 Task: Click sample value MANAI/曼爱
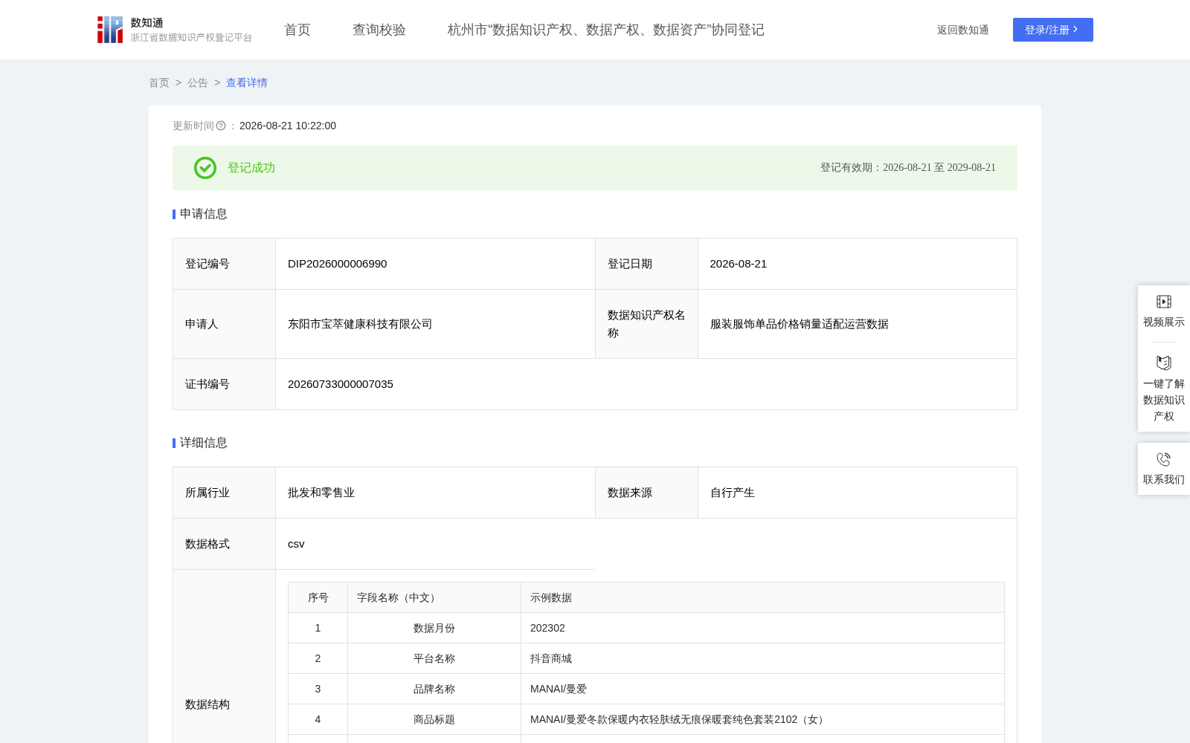[x=559, y=689]
